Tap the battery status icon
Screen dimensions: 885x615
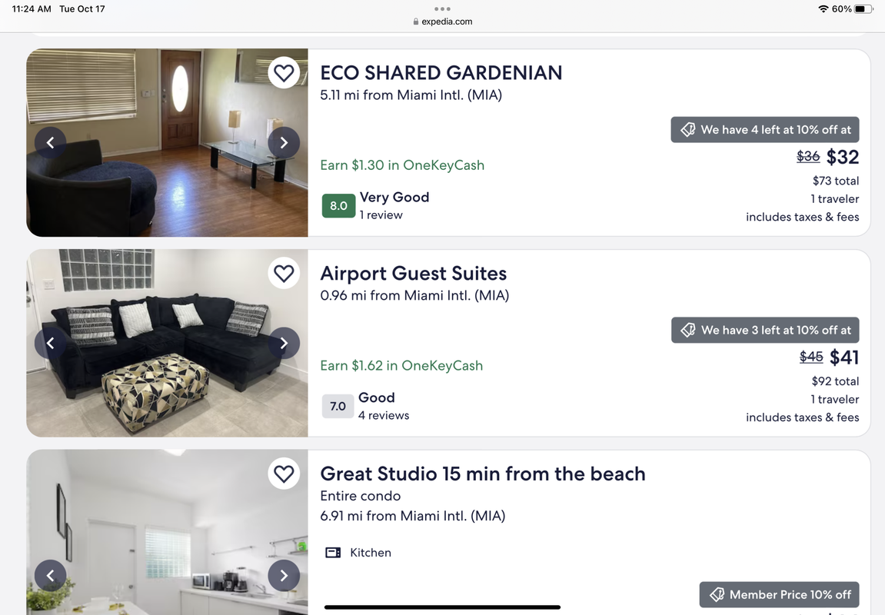click(x=864, y=9)
